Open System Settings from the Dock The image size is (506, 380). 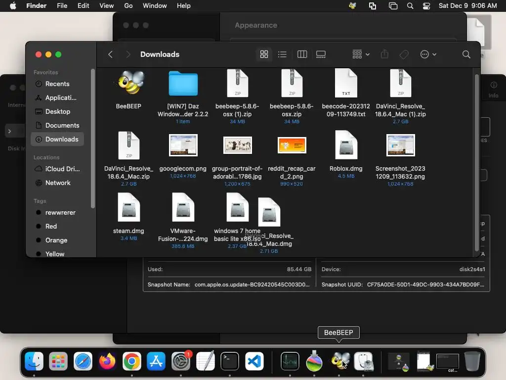(181, 361)
